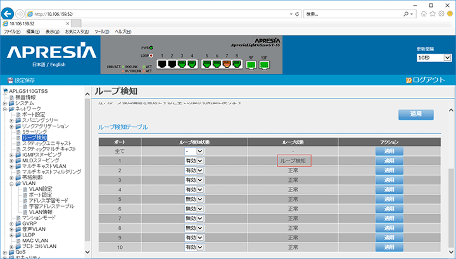
Task: Open the ファイル(F) menu
Action: [12, 32]
